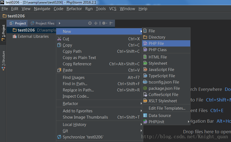
Task: Expand the Local History submenu arrow
Action: tap(141, 124)
